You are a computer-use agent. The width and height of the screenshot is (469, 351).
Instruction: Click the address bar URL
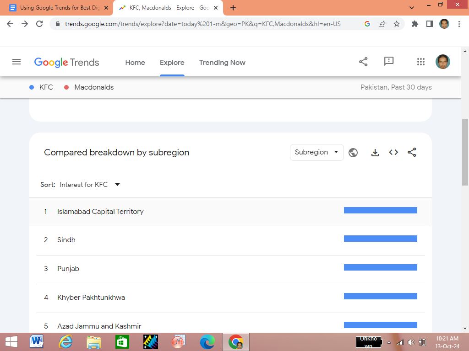point(203,24)
